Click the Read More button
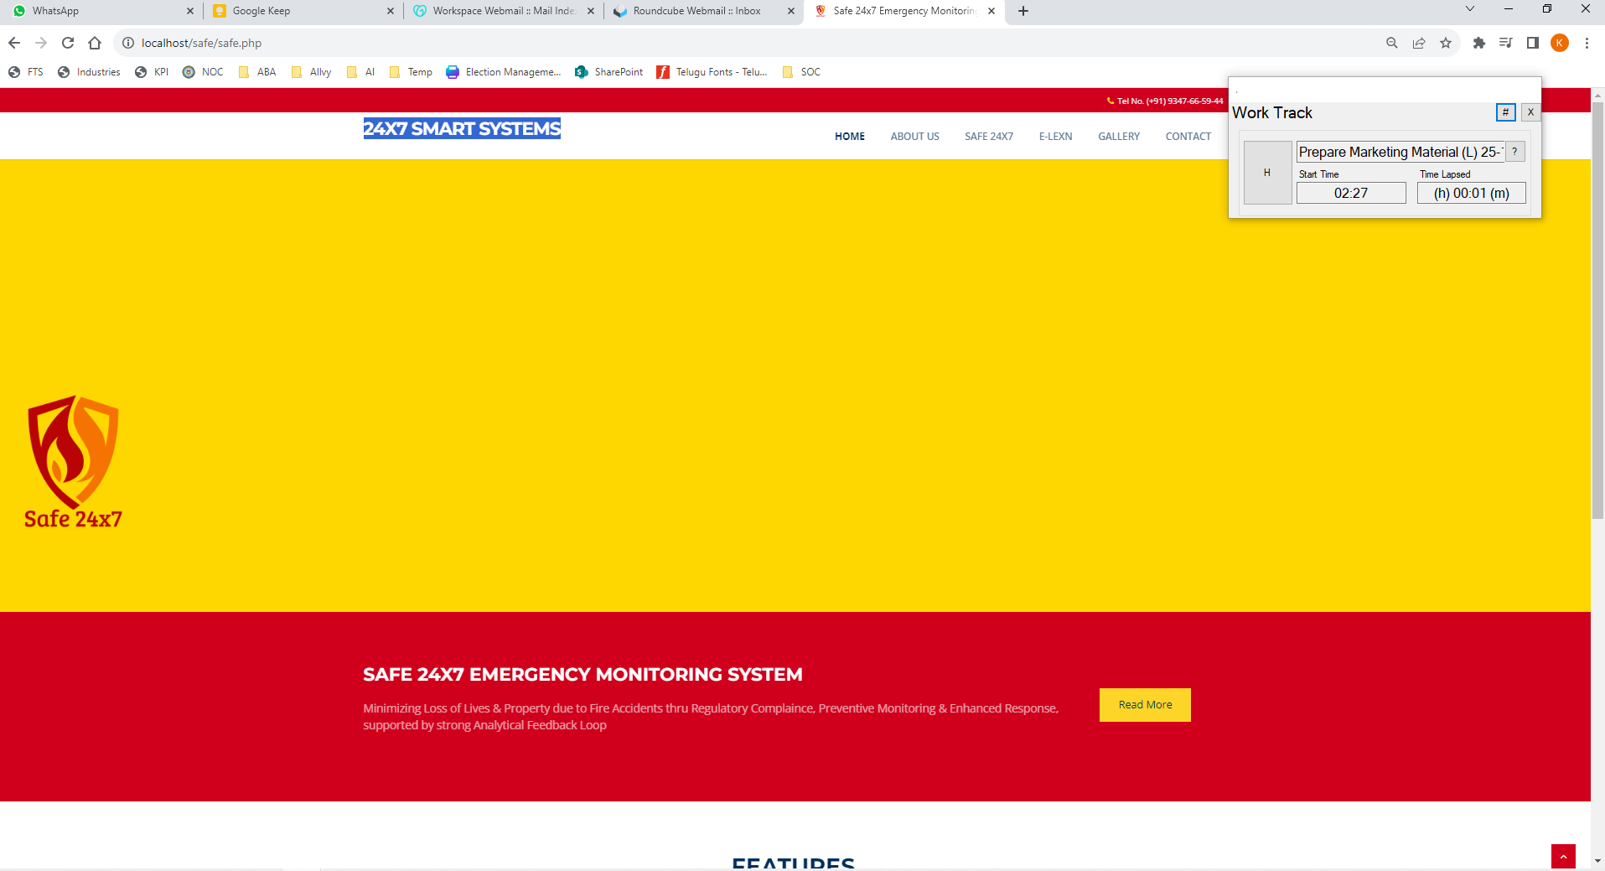 (x=1145, y=705)
